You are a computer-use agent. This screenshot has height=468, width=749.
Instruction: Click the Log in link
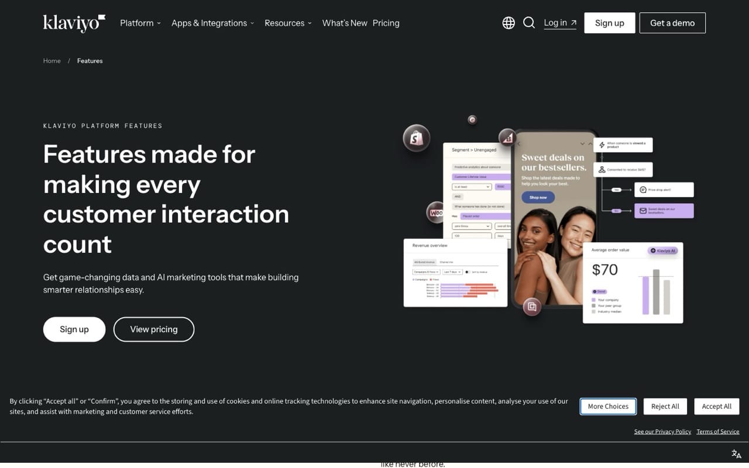(560, 23)
